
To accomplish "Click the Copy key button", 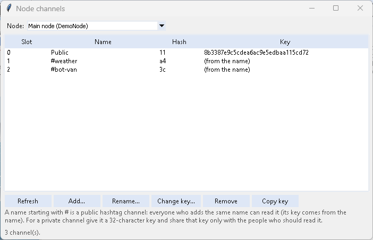I will (x=275, y=201).
